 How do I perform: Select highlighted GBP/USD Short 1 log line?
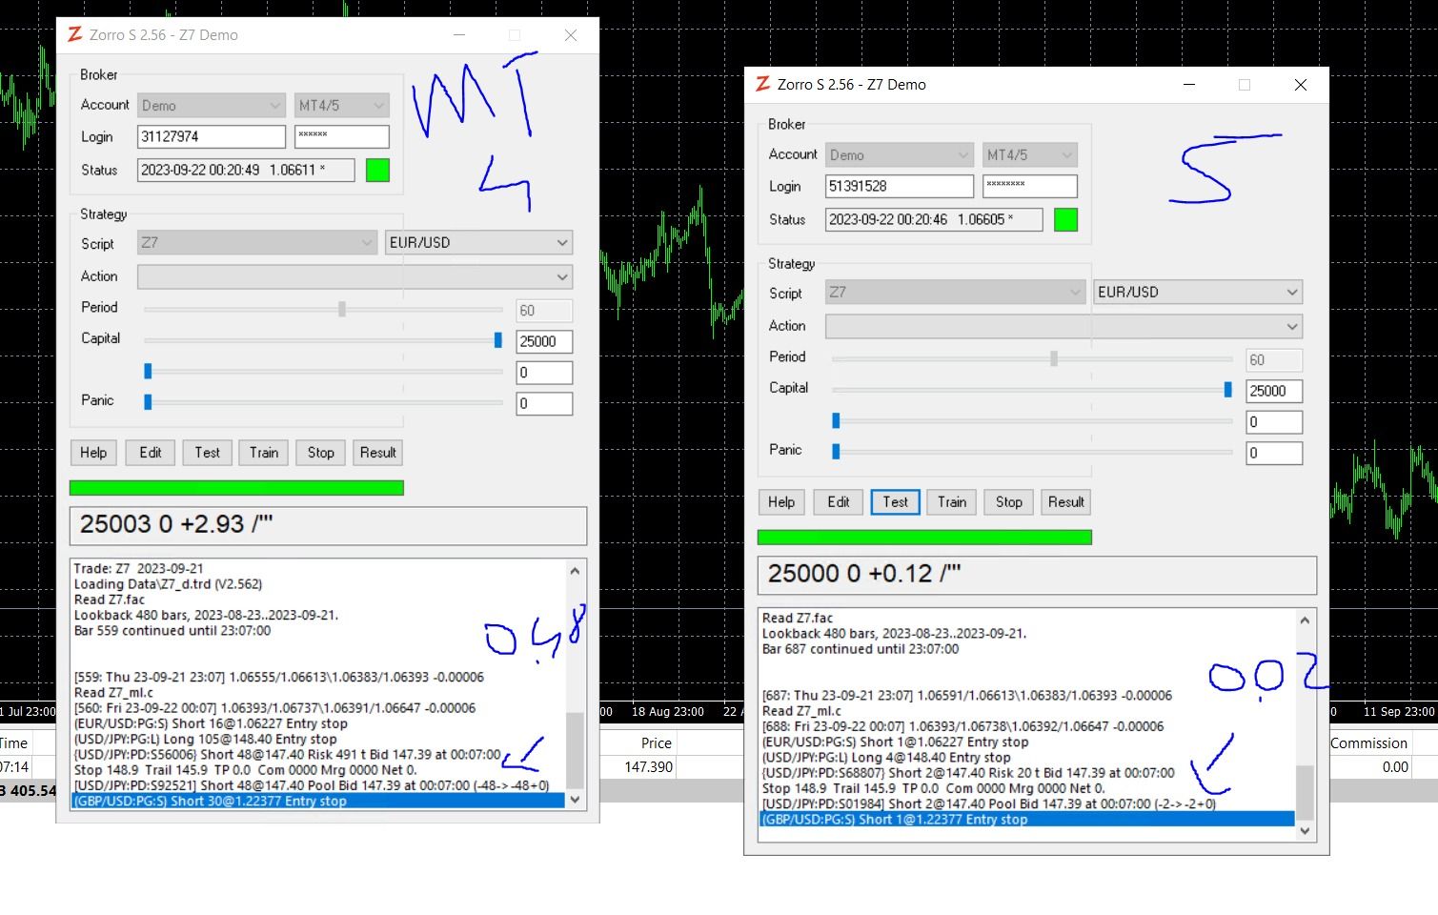(1027, 819)
